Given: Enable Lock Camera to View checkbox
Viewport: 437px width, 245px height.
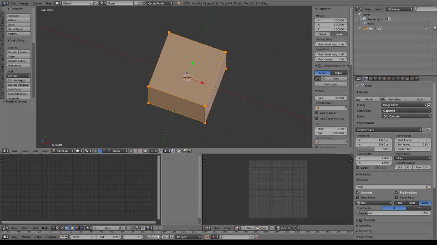Looking at the screenshot, I should pyautogui.click(x=317, y=118).
